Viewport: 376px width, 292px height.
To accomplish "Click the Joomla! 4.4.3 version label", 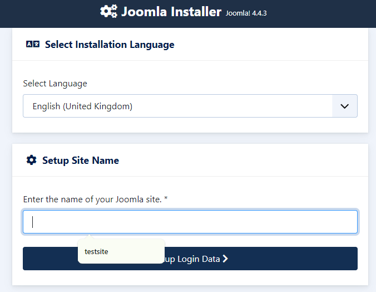I will coord(246,13).
